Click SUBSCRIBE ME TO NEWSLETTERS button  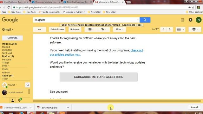[x=99, y=77]
